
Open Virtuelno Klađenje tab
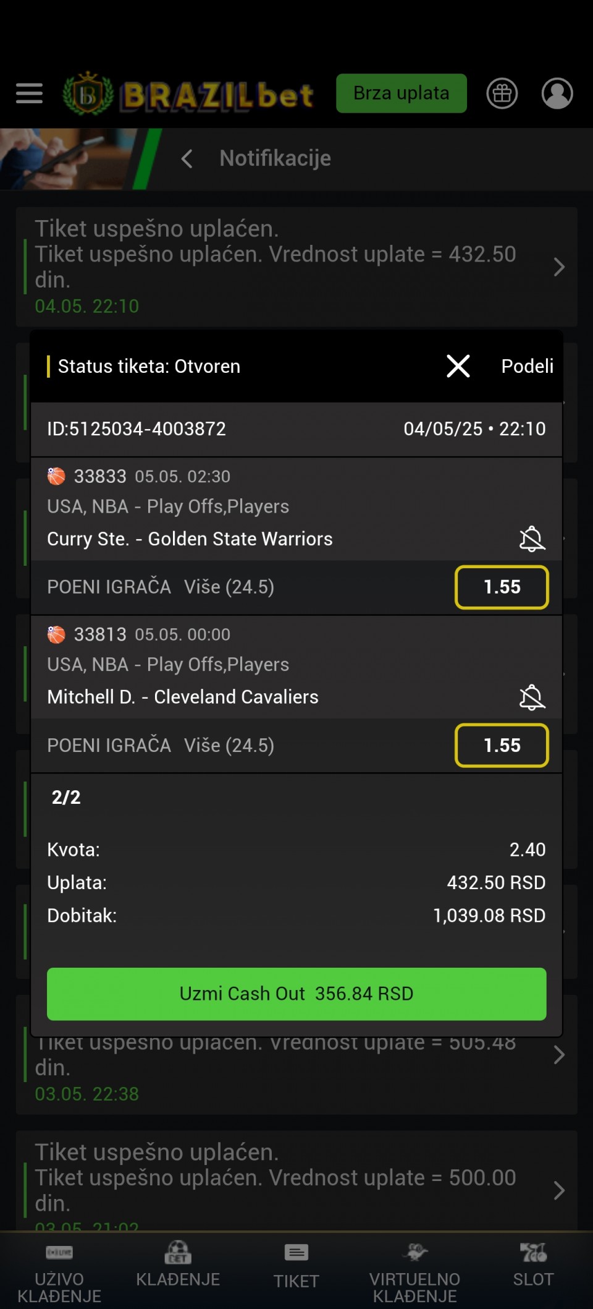tap(414, 1272)
